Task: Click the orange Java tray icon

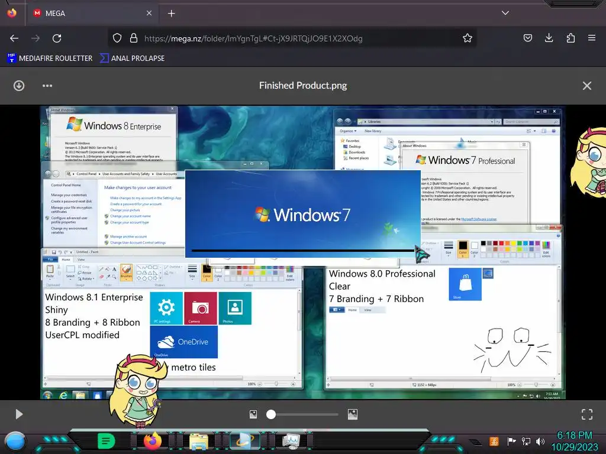Action: [494, 441]
